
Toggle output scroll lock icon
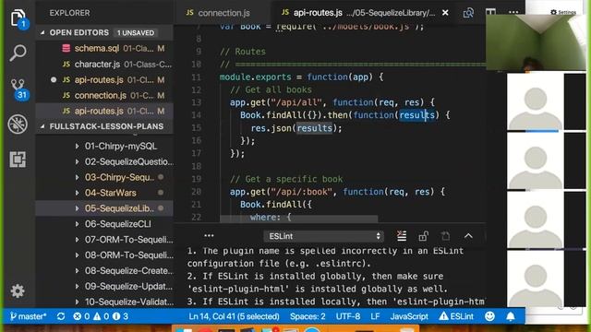(424, 236)
